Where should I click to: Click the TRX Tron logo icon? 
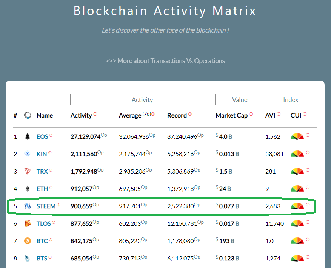click(x=27, y=171)
